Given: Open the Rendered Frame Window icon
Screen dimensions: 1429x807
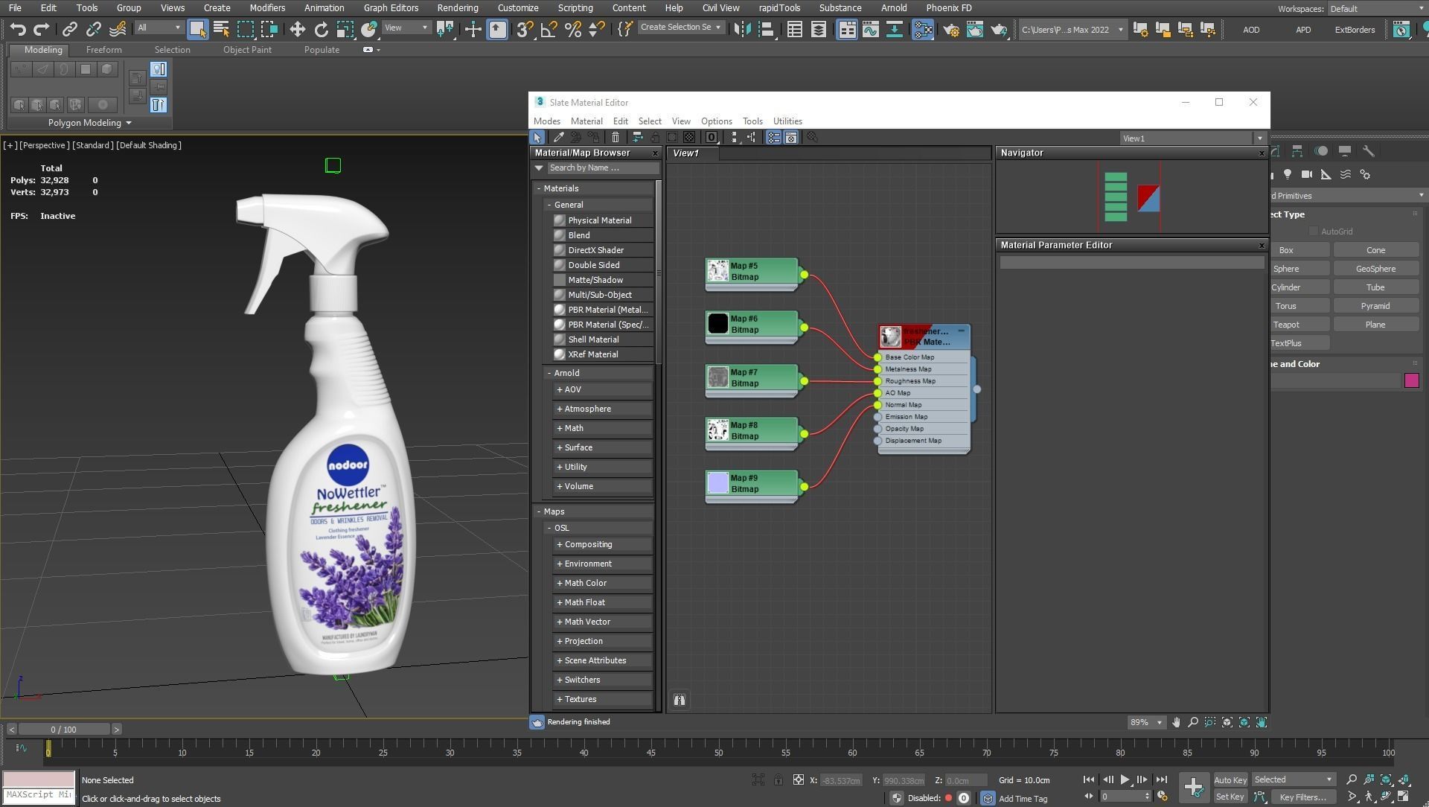Looking at the screenshot, I should pyautogui.click(x=975, y=29).
